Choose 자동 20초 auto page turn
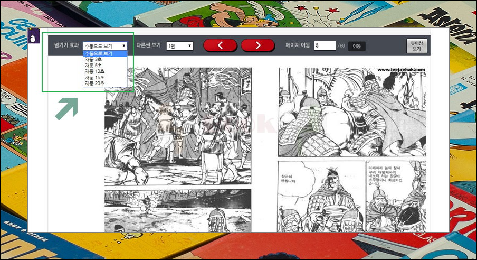 point(105,83)
